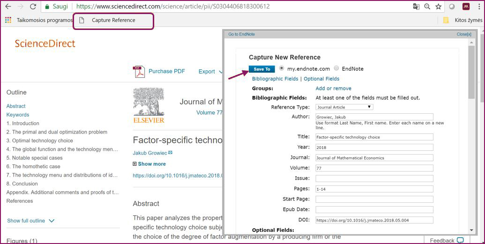Expand Show more author details
This screenshot has width=485, height=244.
point(149,164)
